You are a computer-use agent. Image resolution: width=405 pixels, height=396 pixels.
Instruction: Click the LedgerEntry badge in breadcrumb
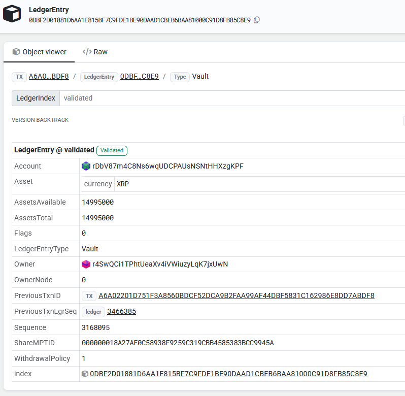coord(99,77)
